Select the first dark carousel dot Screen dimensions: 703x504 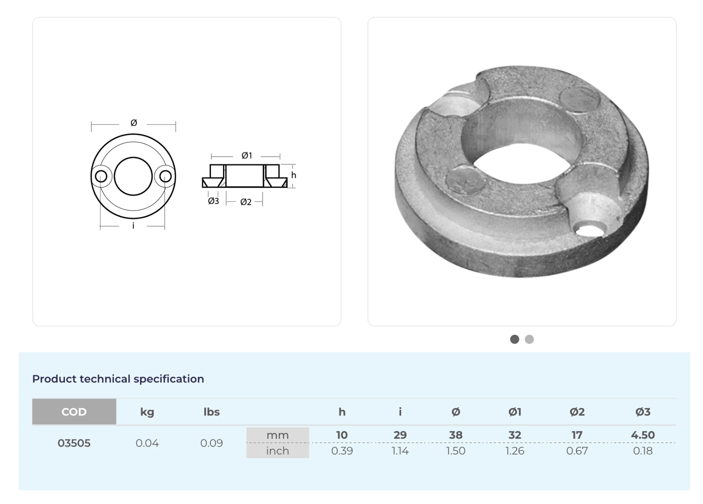pos(514,339)
